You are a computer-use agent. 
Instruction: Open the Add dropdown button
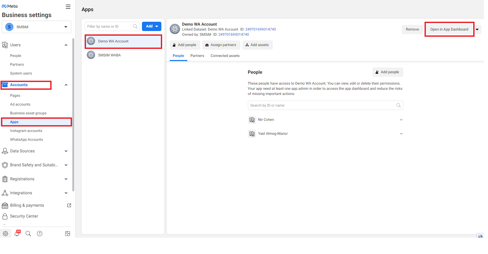pos(152,26)
